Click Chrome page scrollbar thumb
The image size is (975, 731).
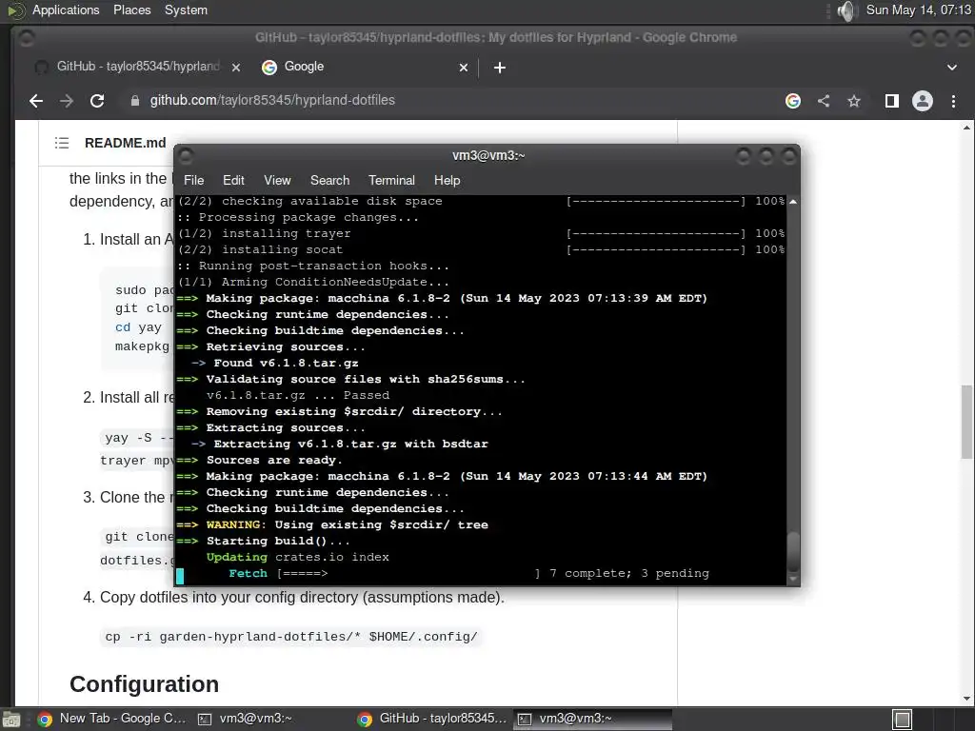(966, 422)
